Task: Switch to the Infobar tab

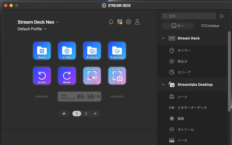Action: click(x=211, y=26)
